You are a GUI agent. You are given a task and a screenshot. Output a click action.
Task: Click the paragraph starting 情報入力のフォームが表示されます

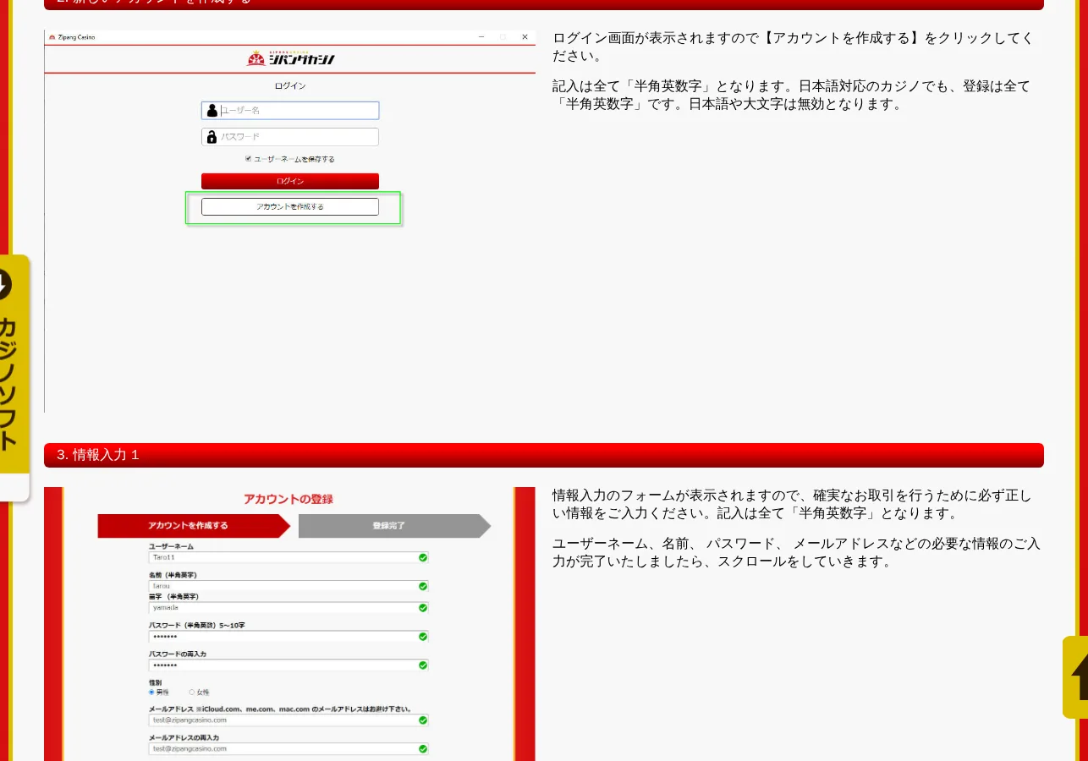[792, 505]
